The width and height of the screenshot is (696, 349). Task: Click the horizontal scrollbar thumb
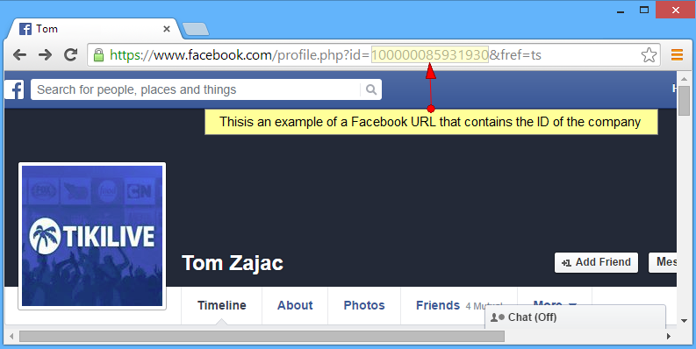tap(262, 336)
